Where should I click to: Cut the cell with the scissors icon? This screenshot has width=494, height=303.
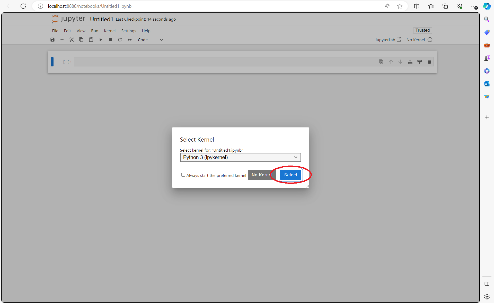[x=72, y=40]
